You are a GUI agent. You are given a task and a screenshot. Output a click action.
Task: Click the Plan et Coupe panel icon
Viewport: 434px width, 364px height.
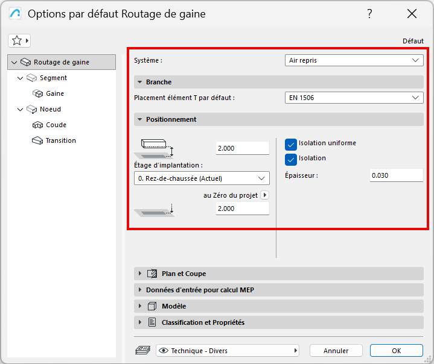pyautogui.click(x=152, y=274)
